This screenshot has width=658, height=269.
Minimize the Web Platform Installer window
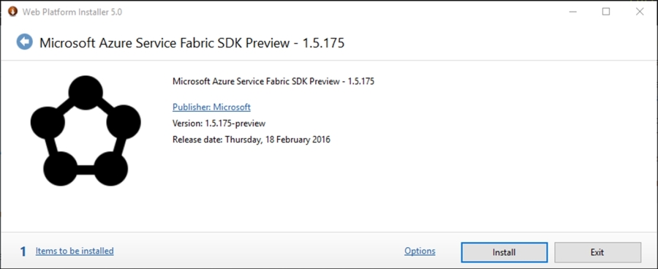(572, 12)
